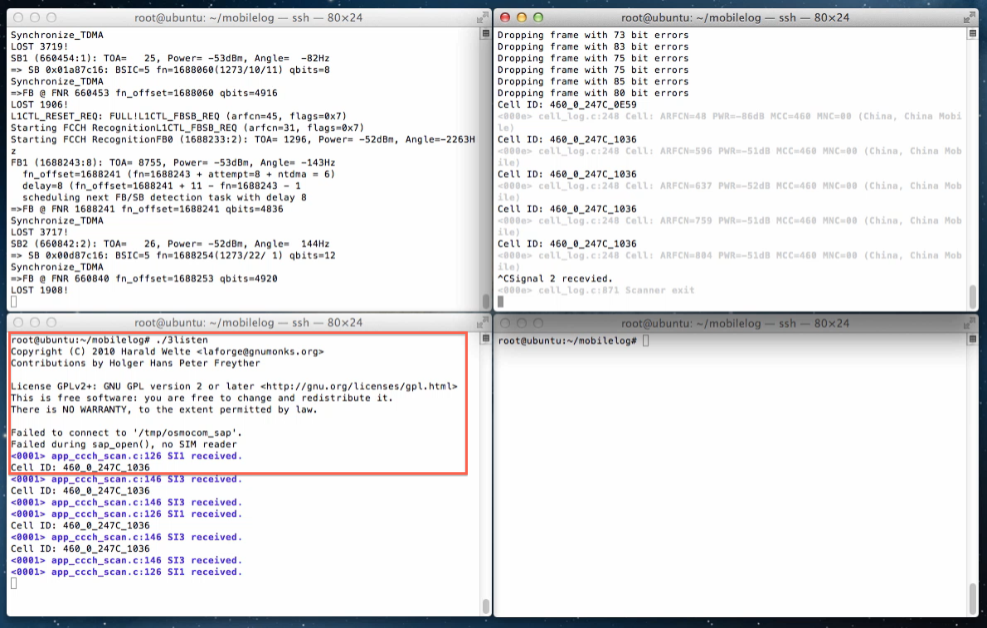The height and width of the screenshot is (628, 987).
Task: Enter full screen in top-left terminal window
Action: [x=482, y=17]
